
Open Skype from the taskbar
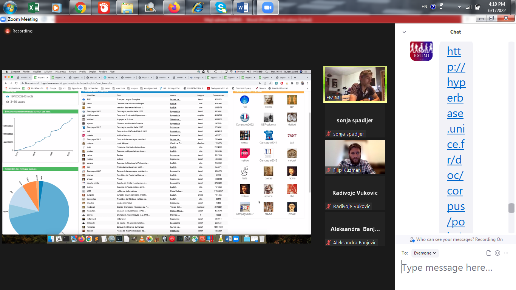point(220,8)
